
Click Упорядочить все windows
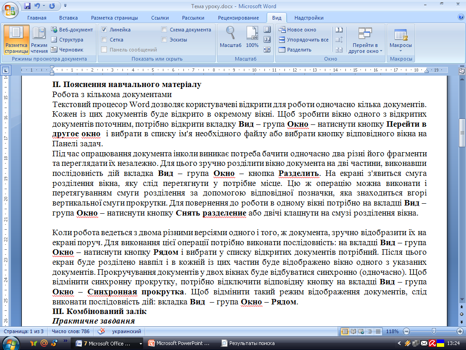pyautogui.click(x=304, y=40)
